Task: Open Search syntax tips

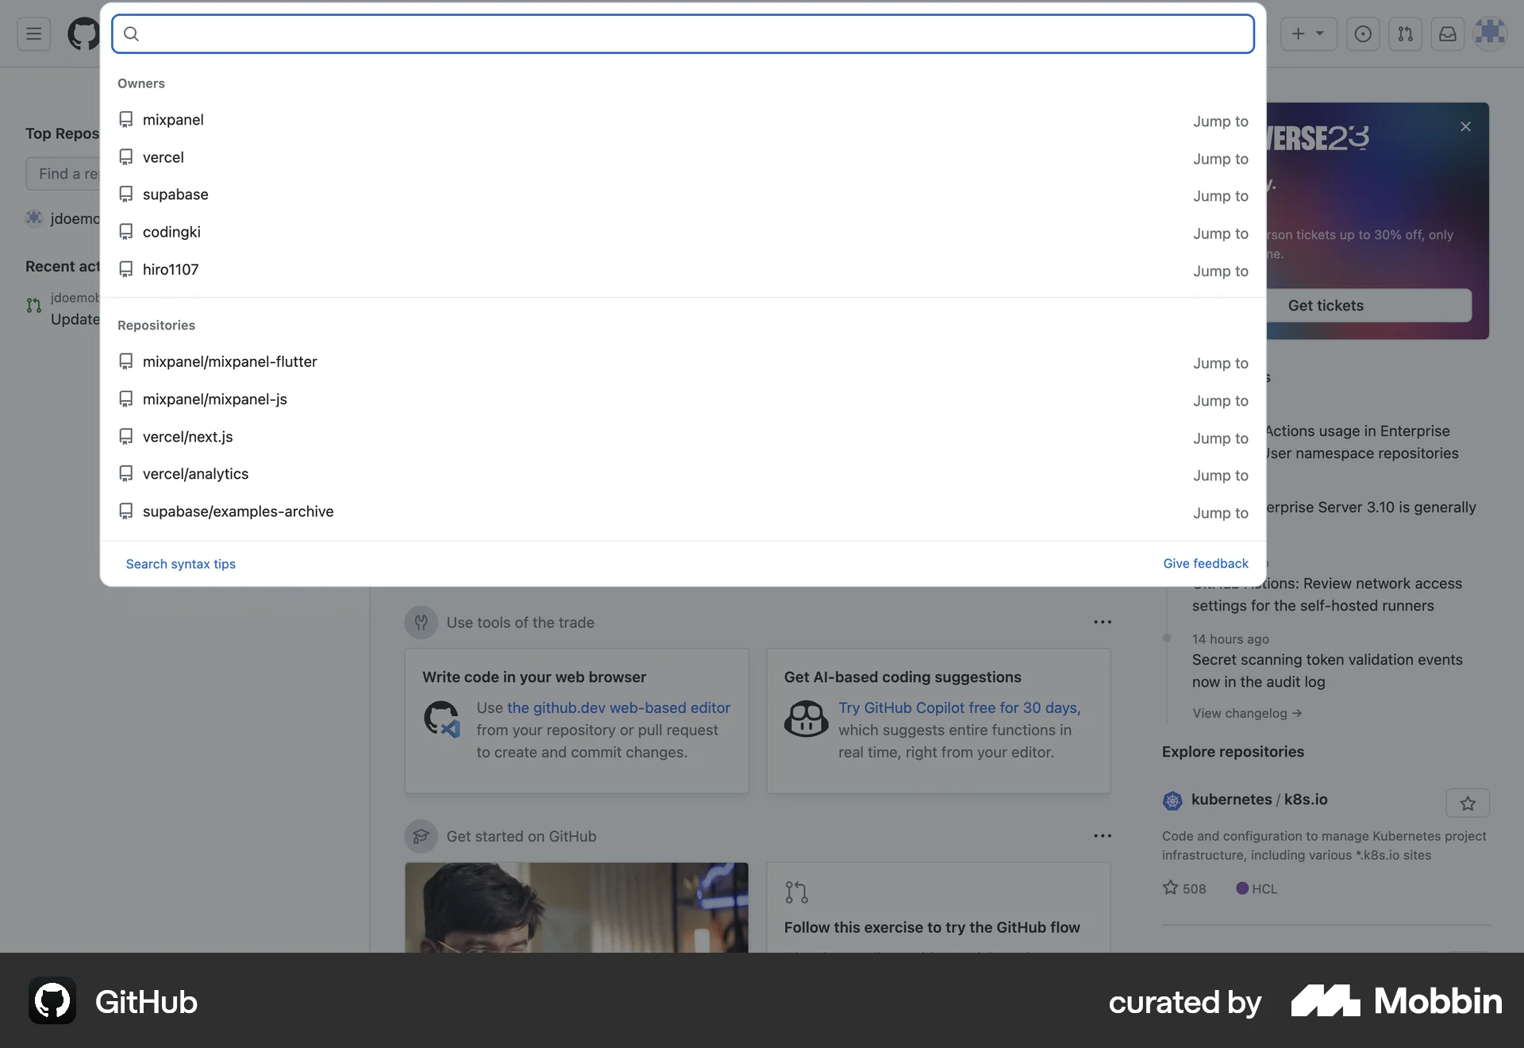Action: pyautogui.click(x=180, y=564)
